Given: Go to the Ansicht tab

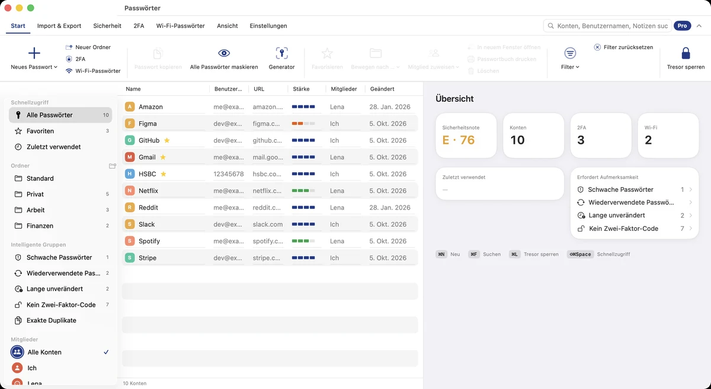Looking at the screenshot, I should 228,26.
